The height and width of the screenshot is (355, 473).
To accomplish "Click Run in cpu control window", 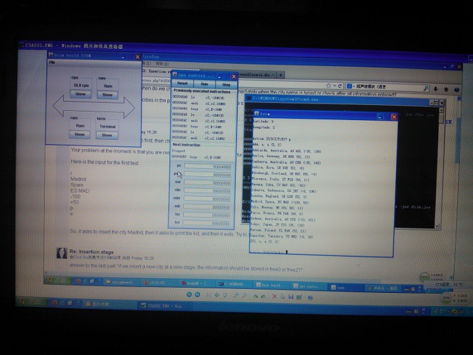I will coord(204,84).
